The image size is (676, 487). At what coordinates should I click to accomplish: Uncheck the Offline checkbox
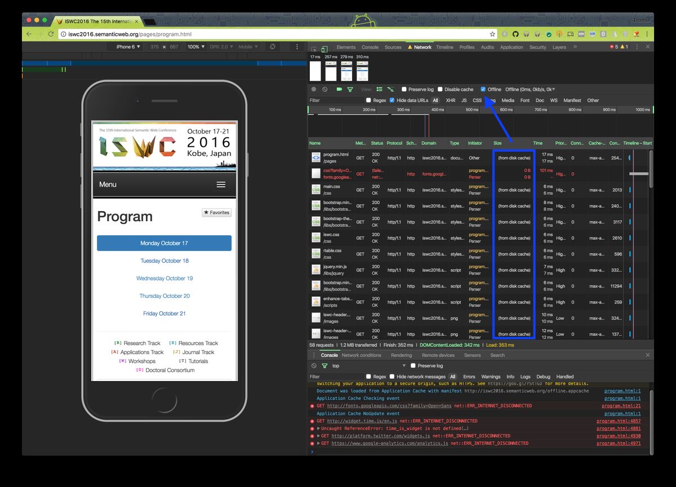pyautogui.click(x=483, y=89)
